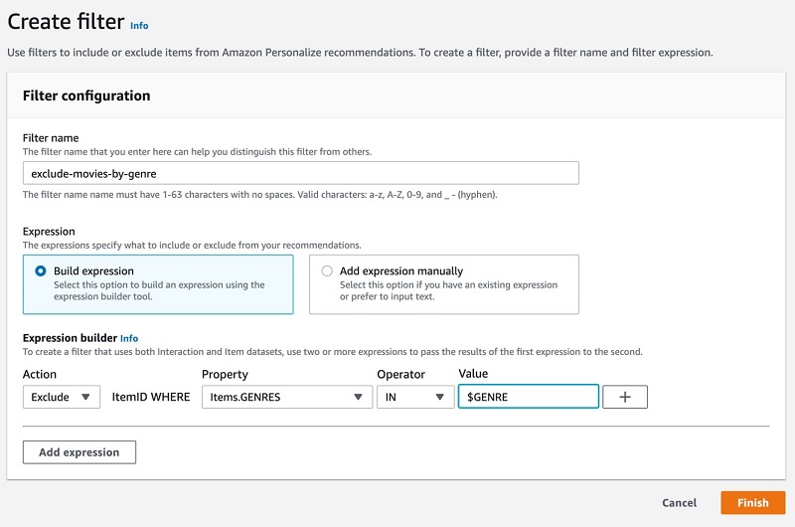Focus the Value field containing $GENRE
This screenshot has height=527, width=795.
[x=528, y=397]
